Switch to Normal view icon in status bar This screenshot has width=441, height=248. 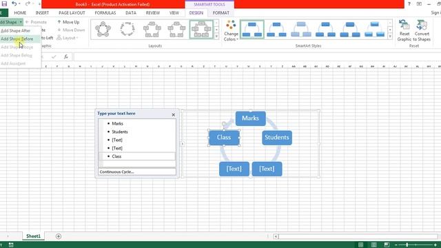360,245
